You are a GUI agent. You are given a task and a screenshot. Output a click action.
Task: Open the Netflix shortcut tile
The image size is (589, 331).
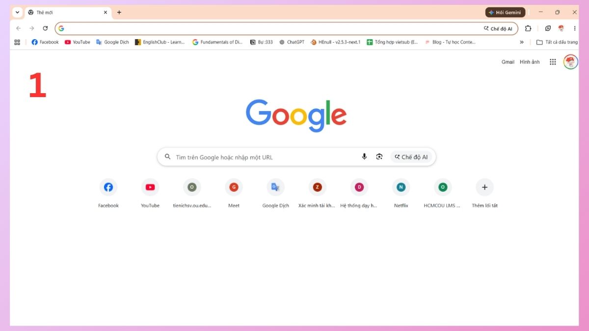click(401, 193)
